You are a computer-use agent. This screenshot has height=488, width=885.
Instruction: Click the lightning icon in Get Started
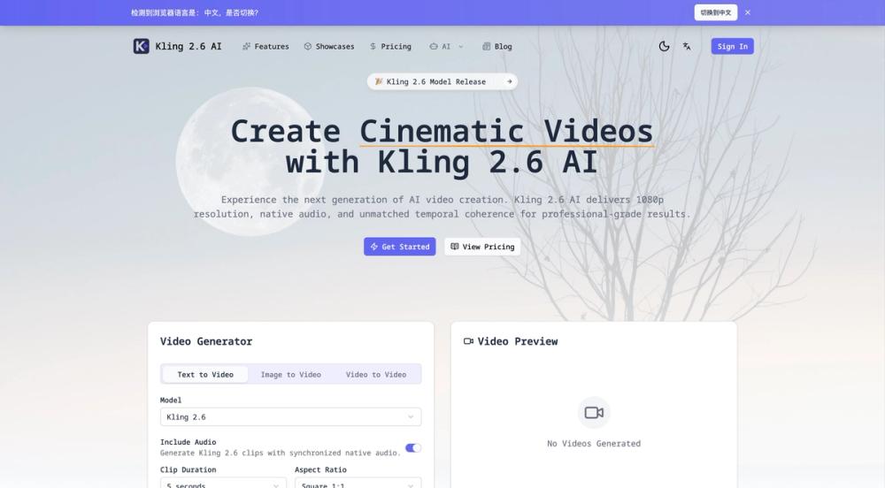[x=373, y=247]
